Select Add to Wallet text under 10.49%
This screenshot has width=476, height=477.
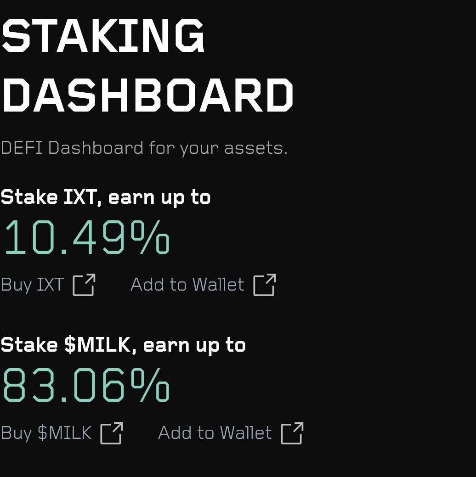point(187,285)
